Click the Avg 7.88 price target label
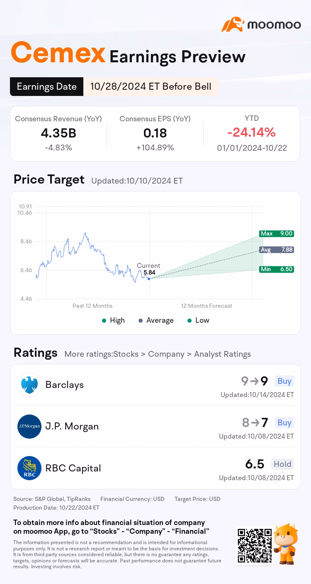Viewport: 311px width, 584px height. point(276,250)
